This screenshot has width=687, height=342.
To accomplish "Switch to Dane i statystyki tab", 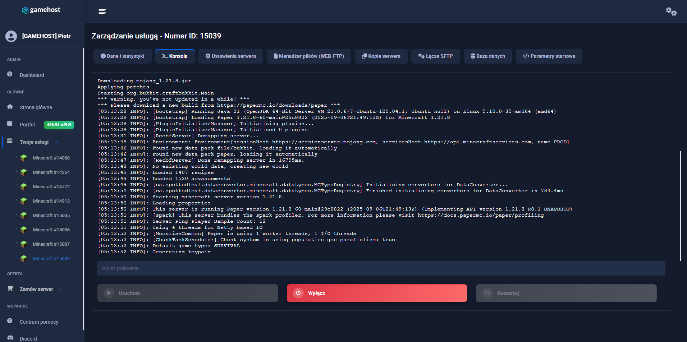I will [x=122, y=56].
